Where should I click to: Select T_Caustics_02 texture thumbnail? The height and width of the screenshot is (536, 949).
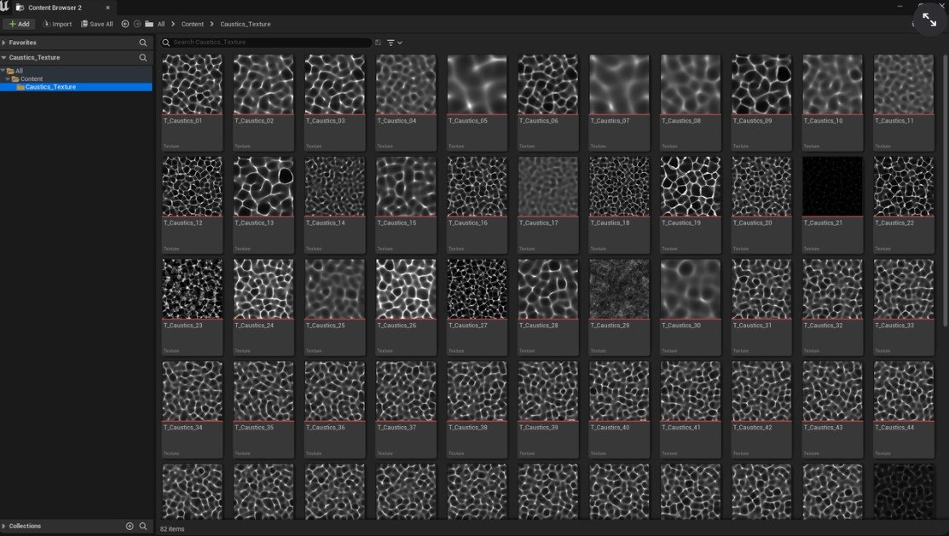click(x=263, y=84)
